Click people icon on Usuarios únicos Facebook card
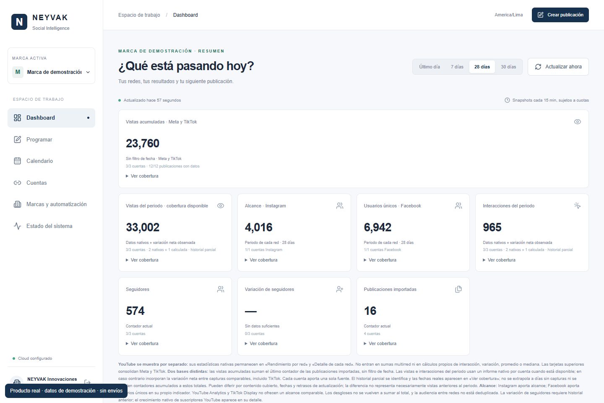This screenshot has width=604, height=403. click(x=458, y=206)
